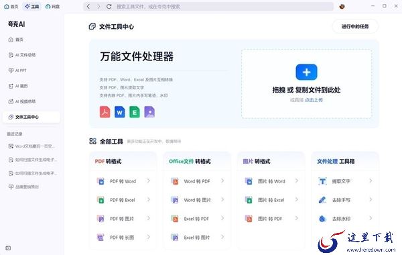Screen dimensions: 402x255
Task: Click the purple image file type icon
Action: click(149, 112)
